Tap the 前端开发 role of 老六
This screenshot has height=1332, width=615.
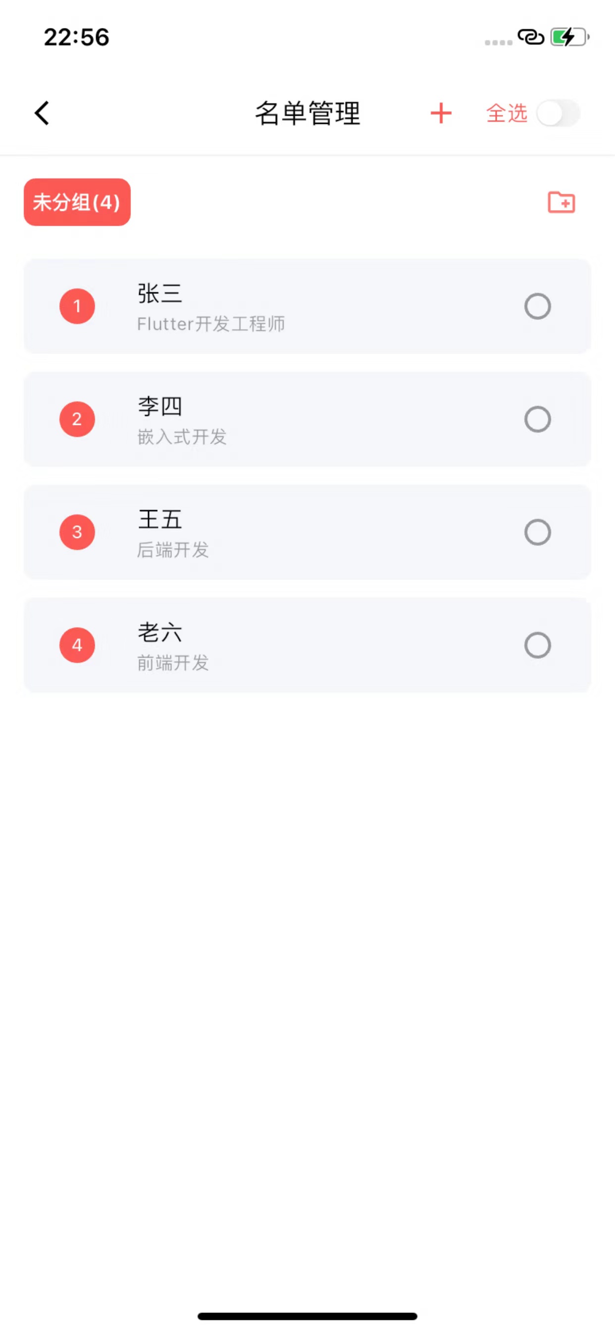173,663
